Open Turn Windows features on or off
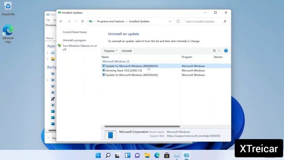The image size is (284, 160). coord(80,48)
